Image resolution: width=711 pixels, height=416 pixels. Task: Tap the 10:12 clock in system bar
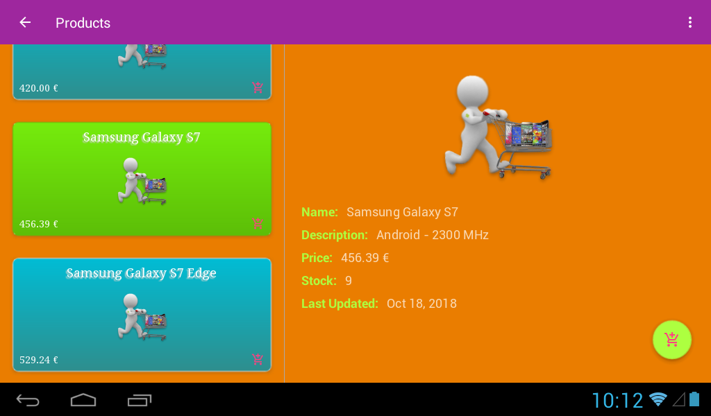coord(617,400)
